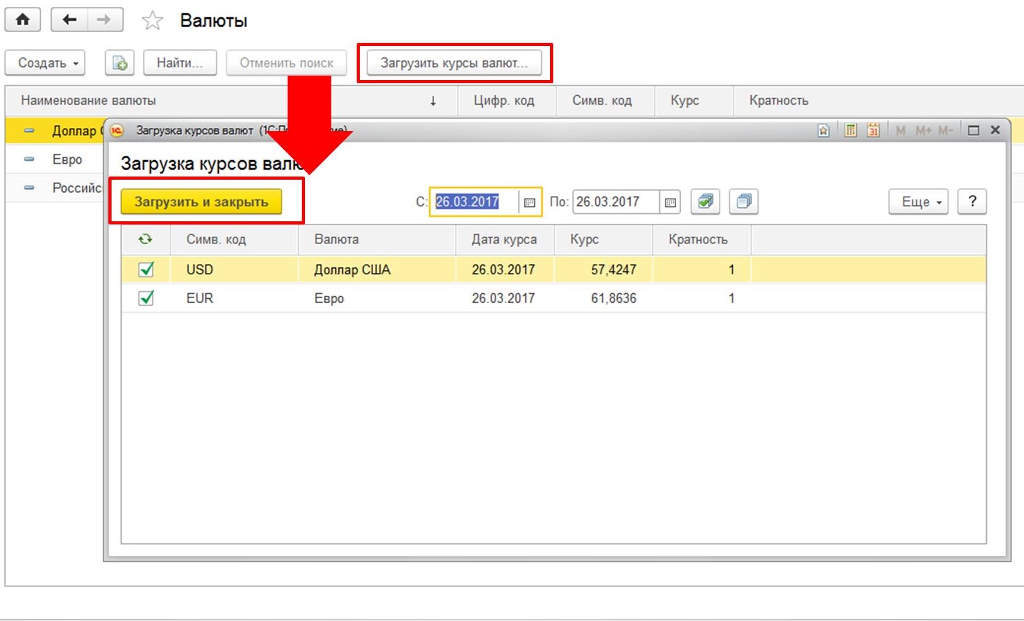Uncheck the EUR currency checkbox

(x=146, y=298)
